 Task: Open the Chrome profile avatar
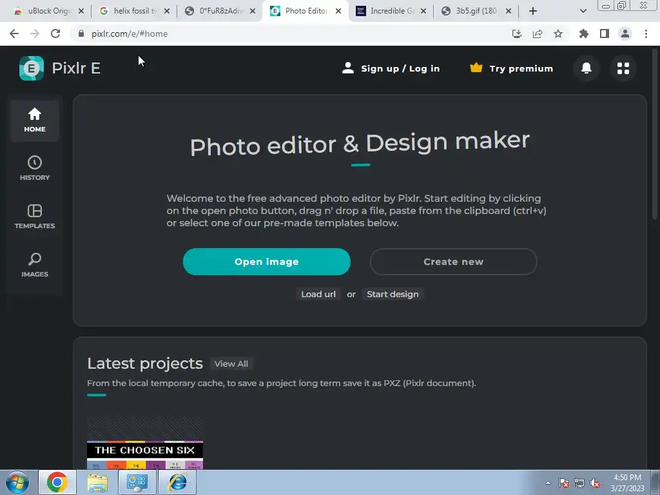pyautogui.click(x=625, y=34)
